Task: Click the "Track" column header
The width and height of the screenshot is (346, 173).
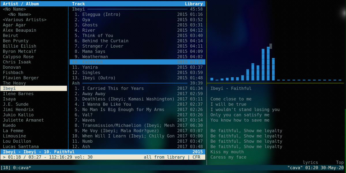Action: point(78,4)
